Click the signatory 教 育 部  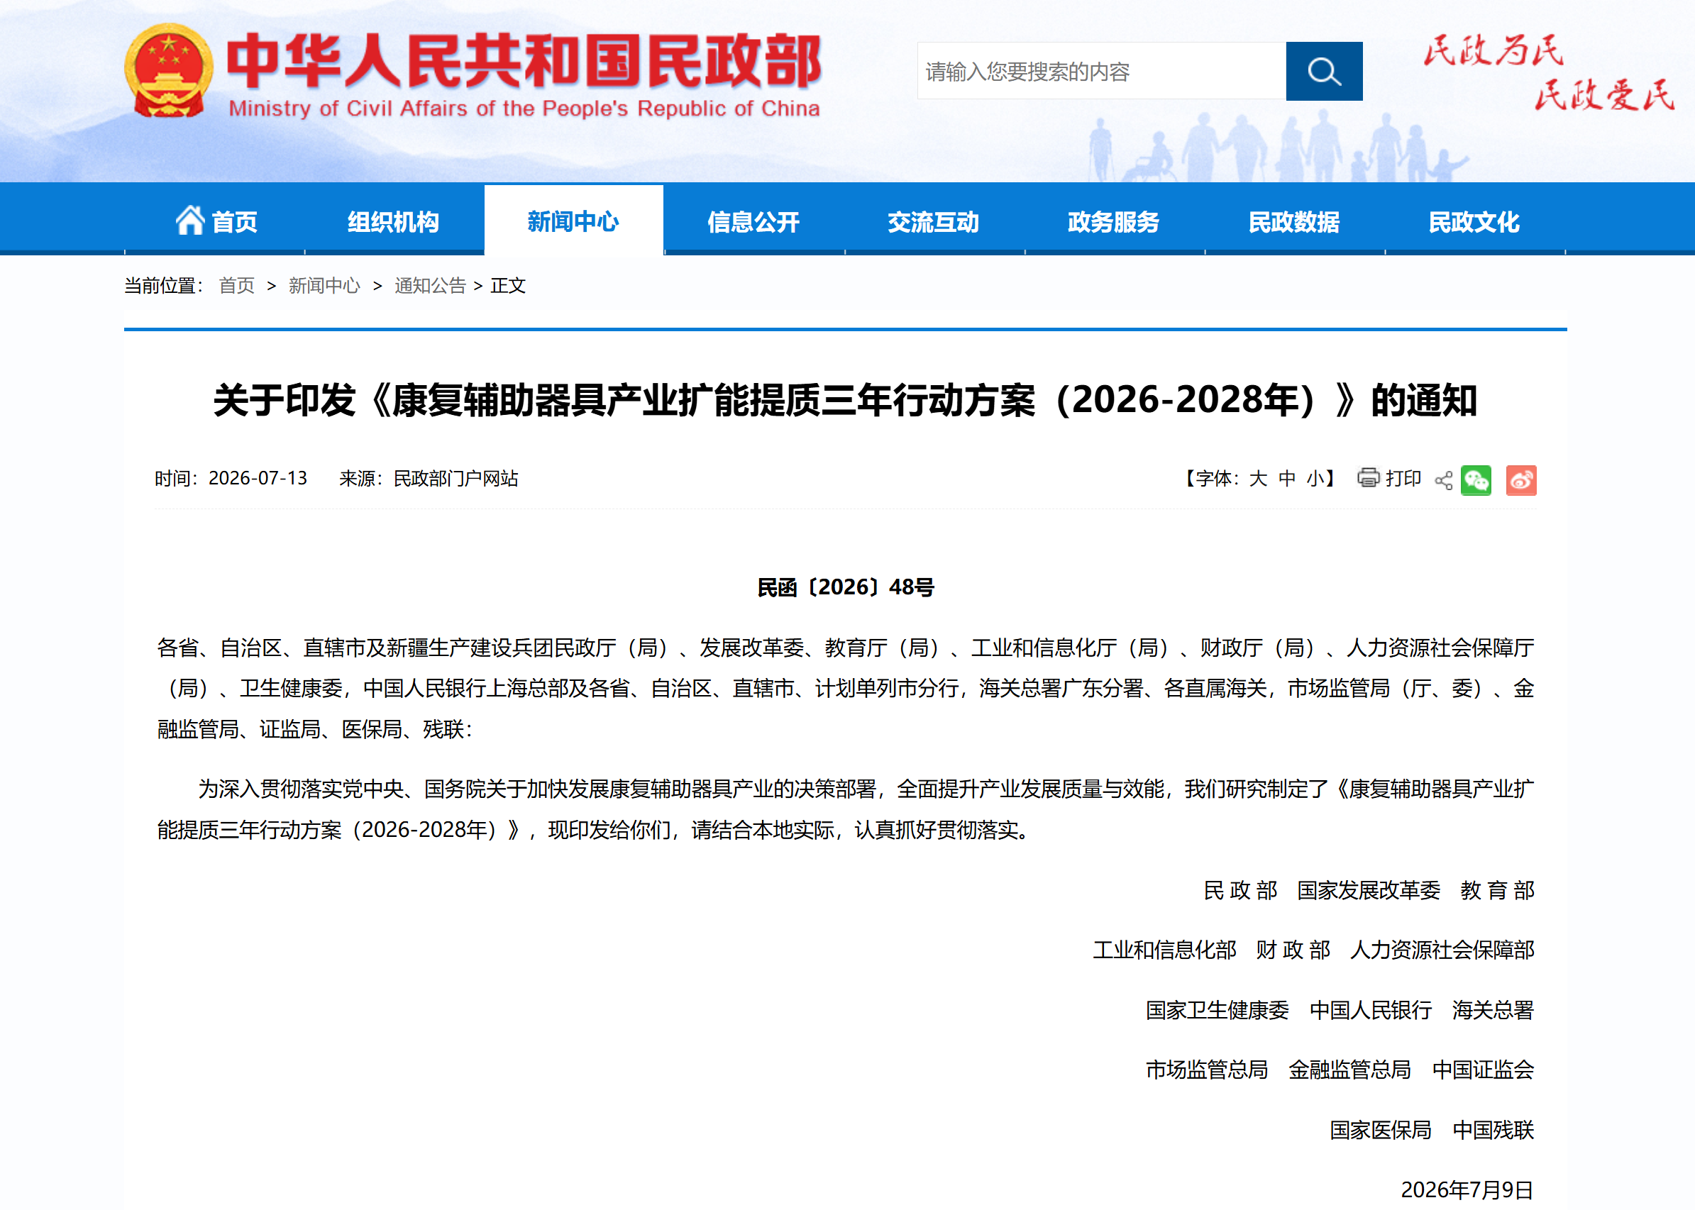(1498, 890)
